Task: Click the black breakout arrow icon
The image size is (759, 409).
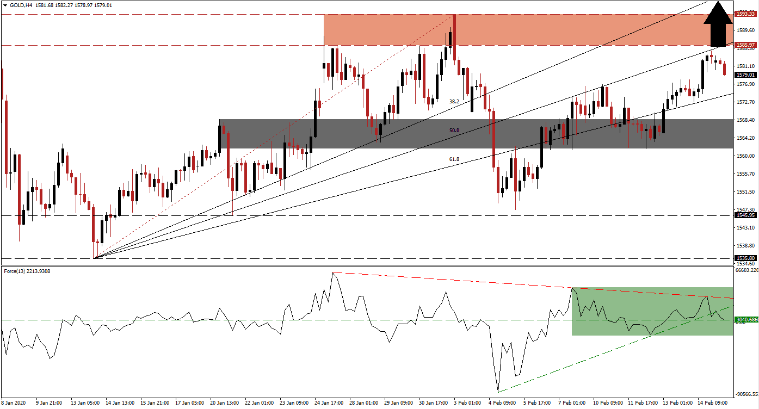Action: pos(719,24)
